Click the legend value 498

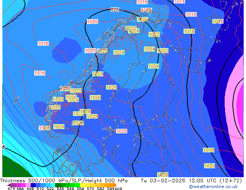coord(30,188)
